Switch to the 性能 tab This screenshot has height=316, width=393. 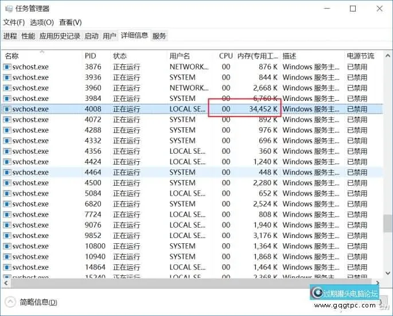pos(28,36)
